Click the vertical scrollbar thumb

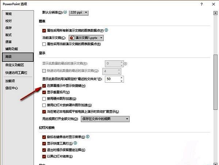[x=215, y=82]
